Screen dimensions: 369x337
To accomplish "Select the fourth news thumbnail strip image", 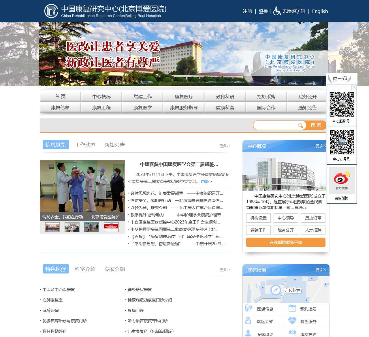I will 111,227.
